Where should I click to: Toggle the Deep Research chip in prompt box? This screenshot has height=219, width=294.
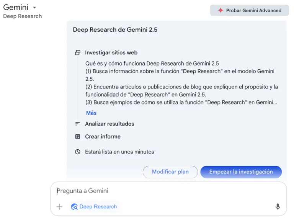pyautogui.click(x=94, y=207)
